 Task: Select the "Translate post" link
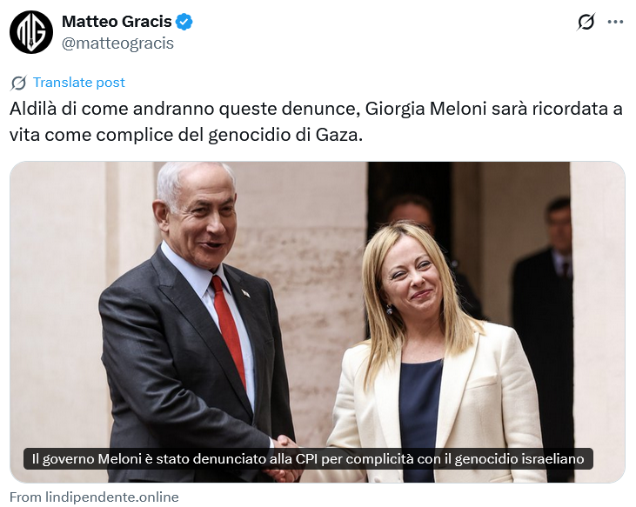point(78,83)
